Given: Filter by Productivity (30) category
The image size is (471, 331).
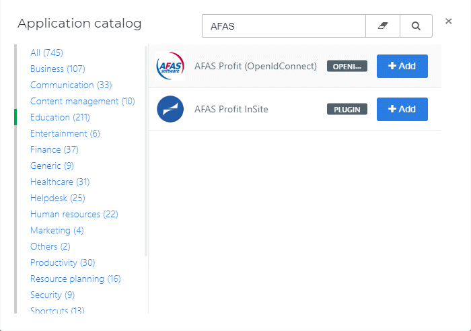Looking at the screenshot, I should point(63,263).
